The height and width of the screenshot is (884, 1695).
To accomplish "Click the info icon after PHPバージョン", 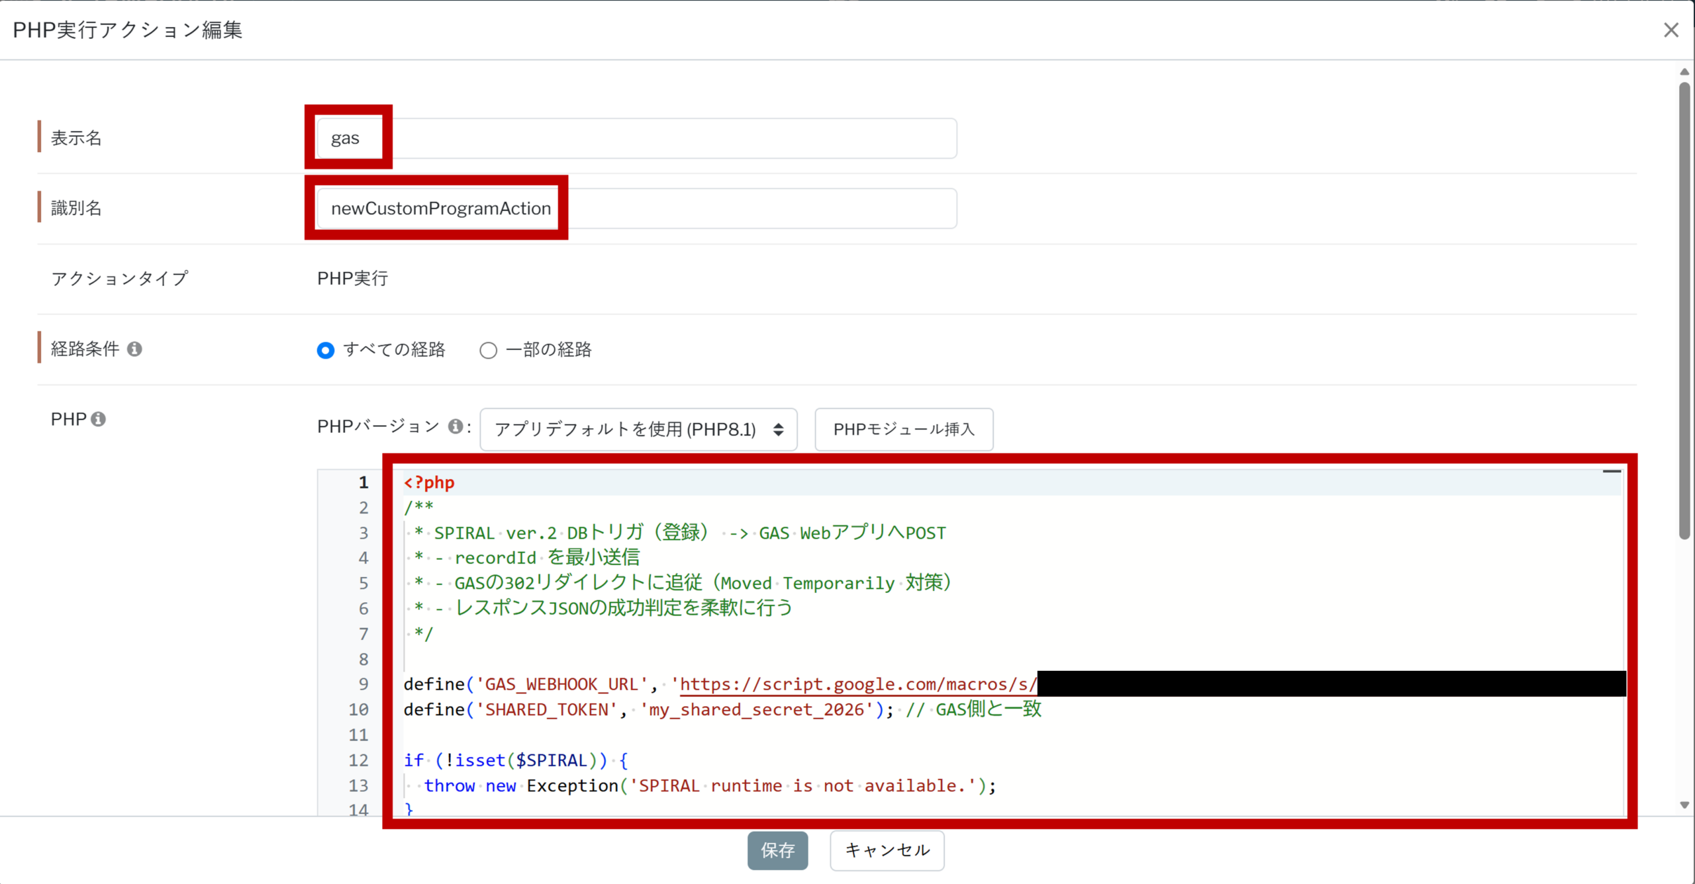I will (455, 426).
